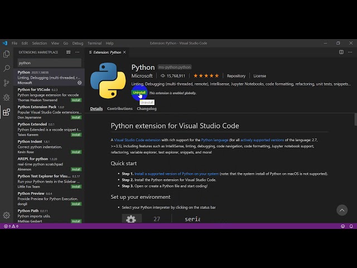Open the View menu
357x268 pixels.
tap(55, 43)
